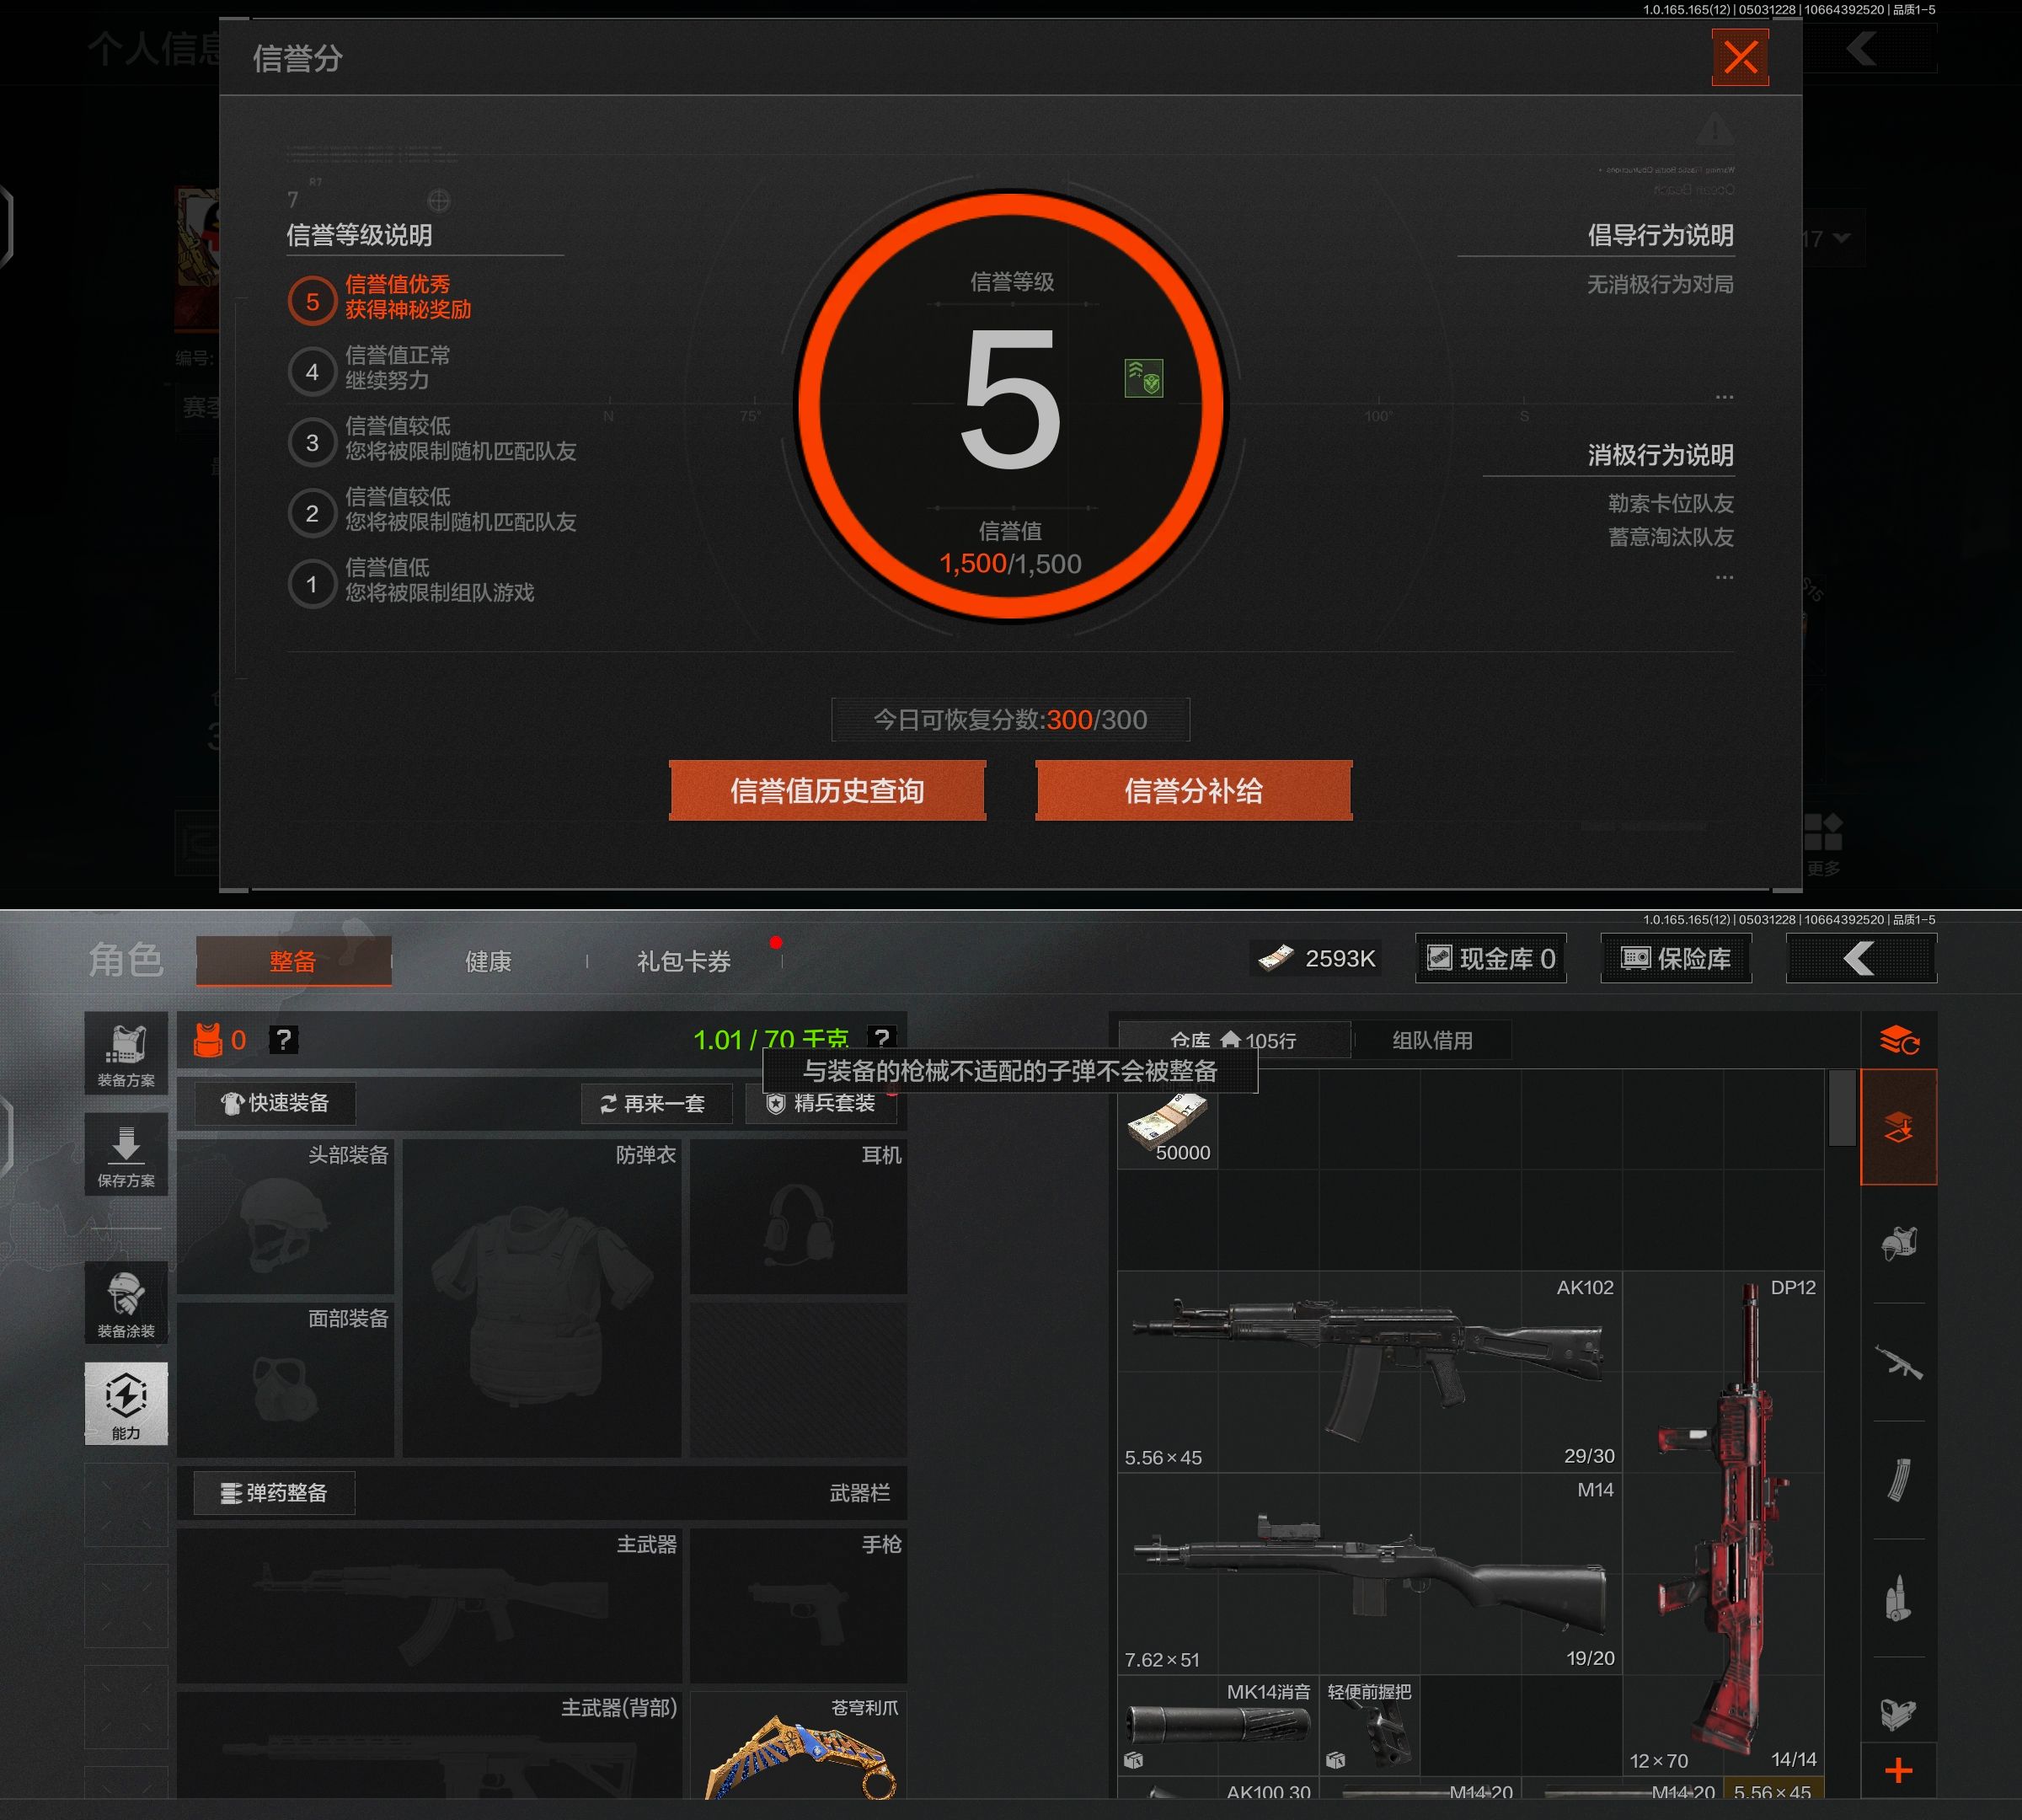The width and height of the screenshot is (2022, 1820).
Task: Click the 今日可恢复分数 300/300 field
Action: 1010,720
